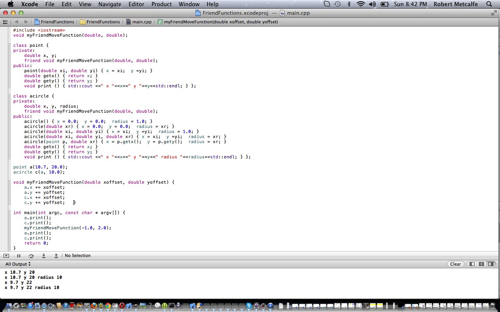Viewport: 500px width, 312px height.
Task: Click the Step Over debug button
Action: pos(31,255)
